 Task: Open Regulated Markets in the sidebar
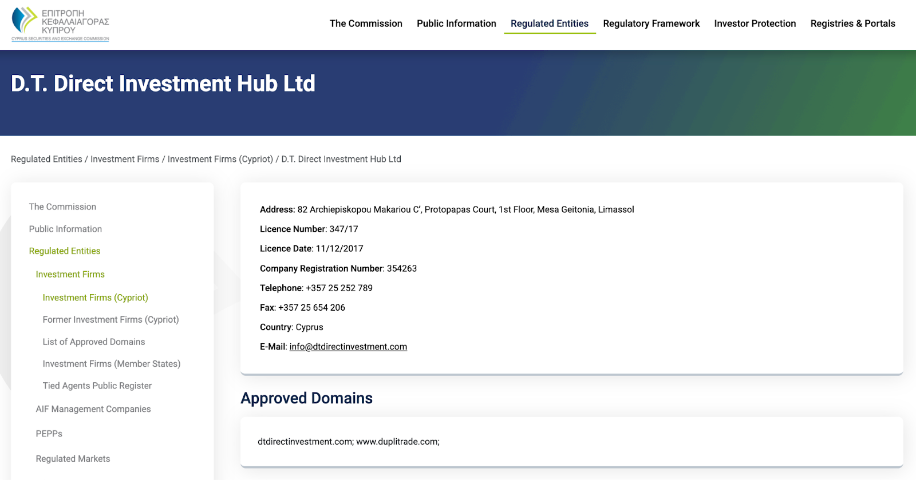(73, 459)
